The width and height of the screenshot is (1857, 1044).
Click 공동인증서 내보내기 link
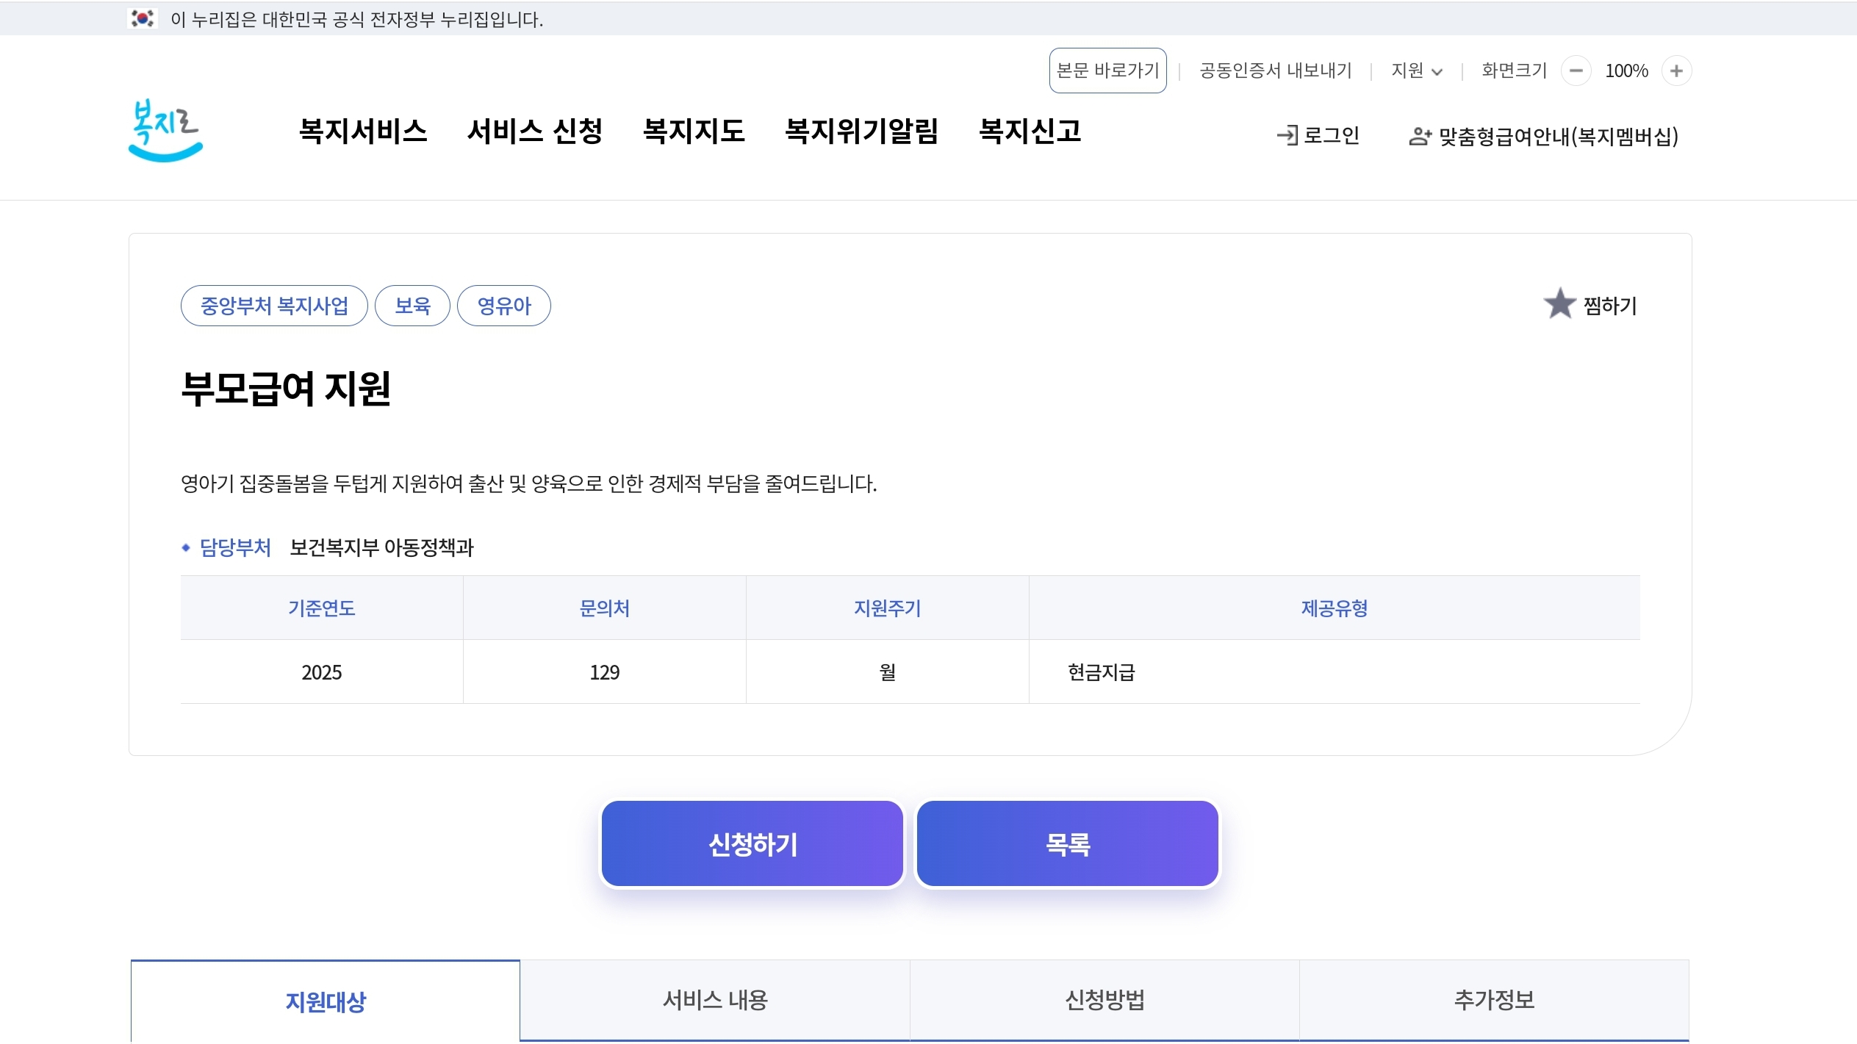click(1275, 71)
